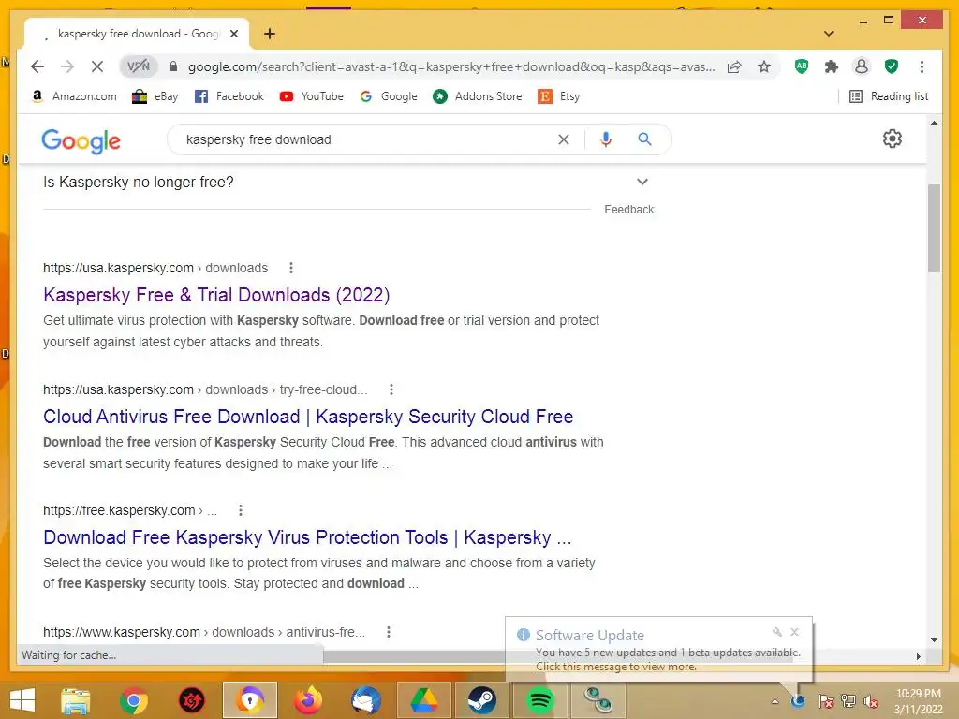Open Firefox from the taskbar
This screenshot has width=959, height=719.
(307, 700)
